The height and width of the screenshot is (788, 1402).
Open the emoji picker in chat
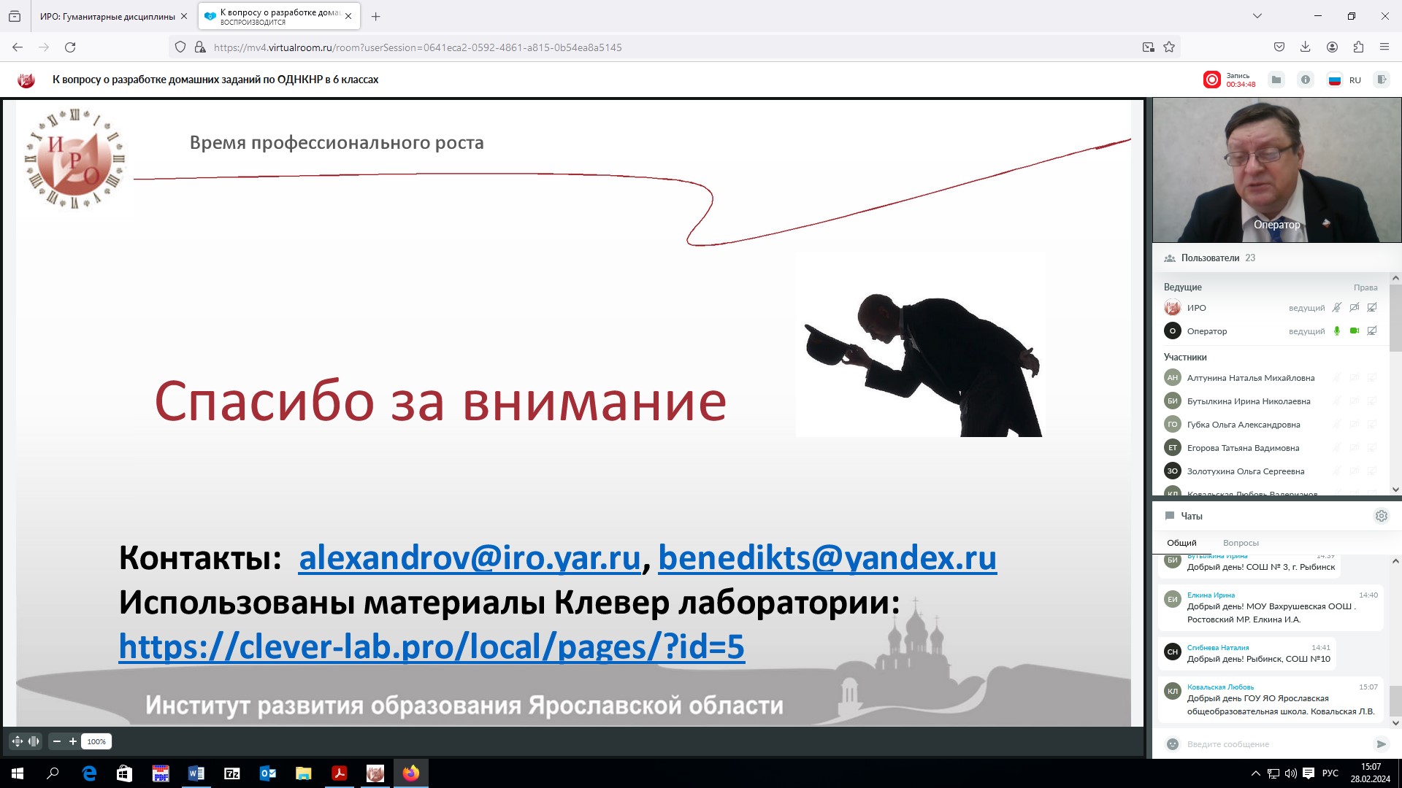pyautogui.click(x=1172, y=744)
